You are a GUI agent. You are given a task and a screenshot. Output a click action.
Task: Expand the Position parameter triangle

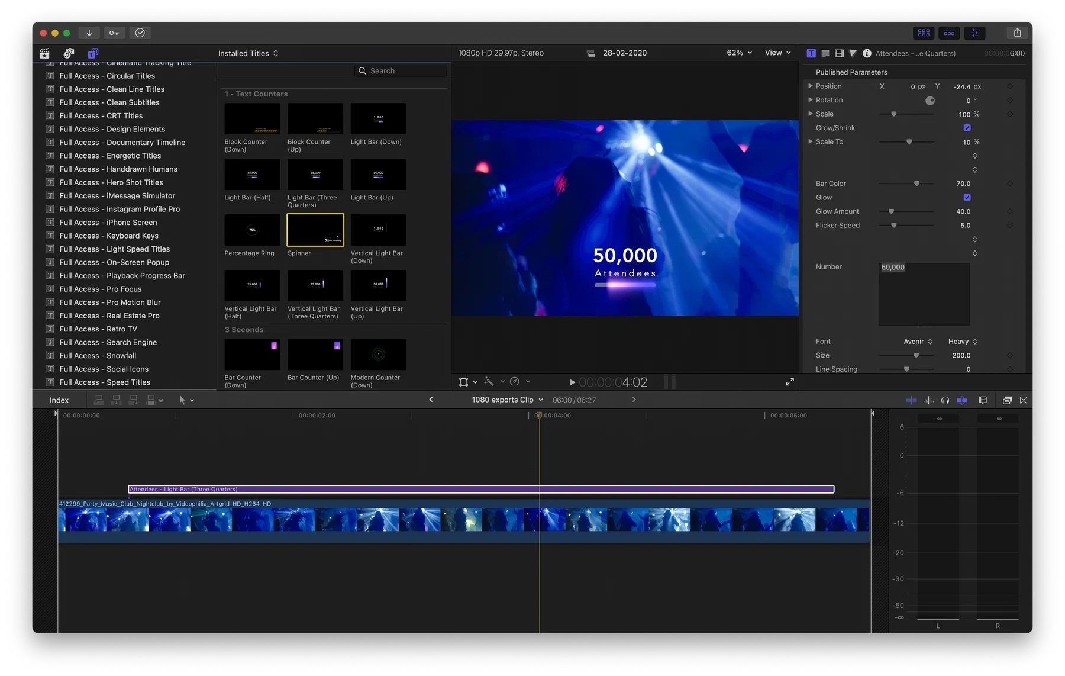click(810, 86)
